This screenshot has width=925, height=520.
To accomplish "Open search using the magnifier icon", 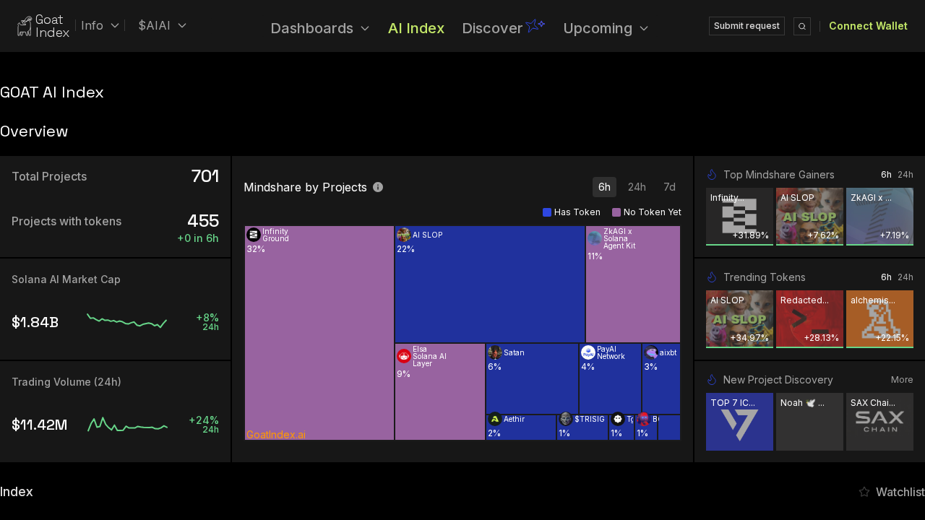I will click(x=801, y=26).
